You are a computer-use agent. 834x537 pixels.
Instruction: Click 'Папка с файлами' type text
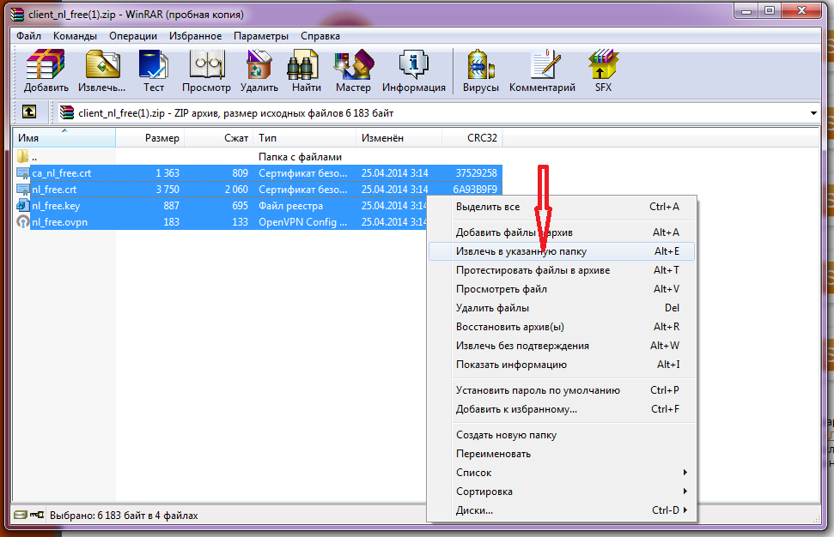coord(300,157)
